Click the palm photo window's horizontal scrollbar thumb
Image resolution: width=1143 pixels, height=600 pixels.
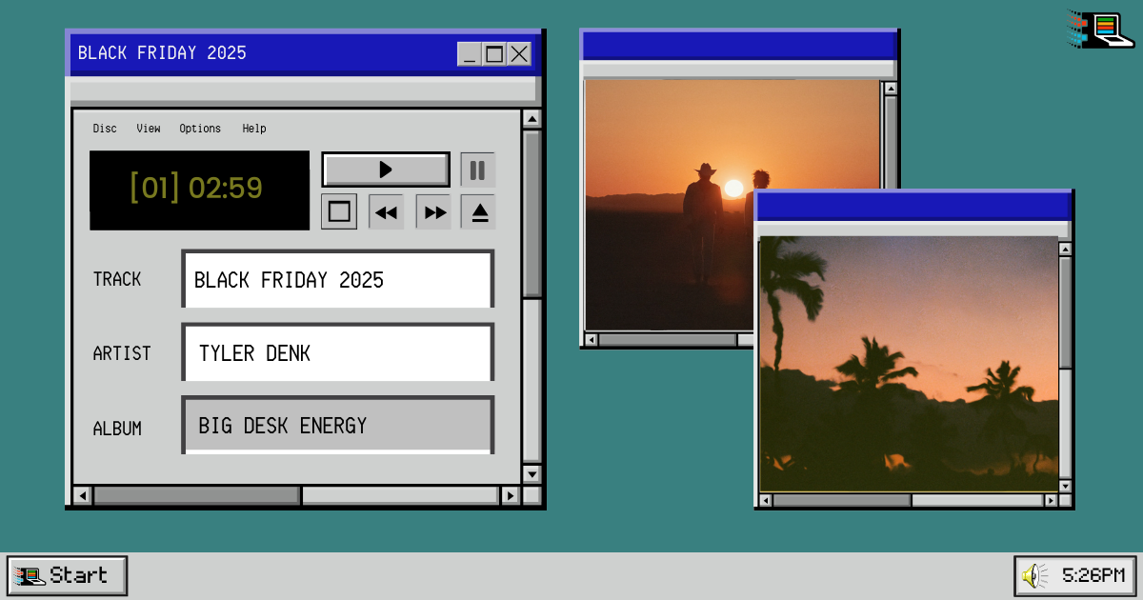coord(842,500)
